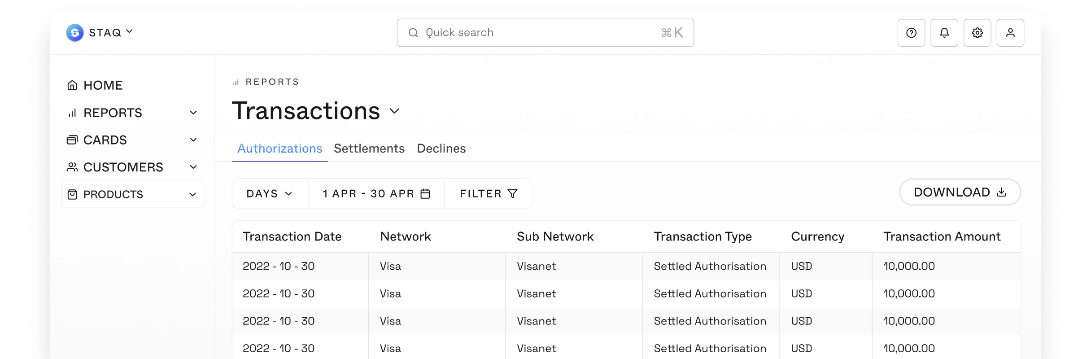This screenshot has width=1091, height=359.
Task: Open the user profile icon
Action: [1010, 33]
